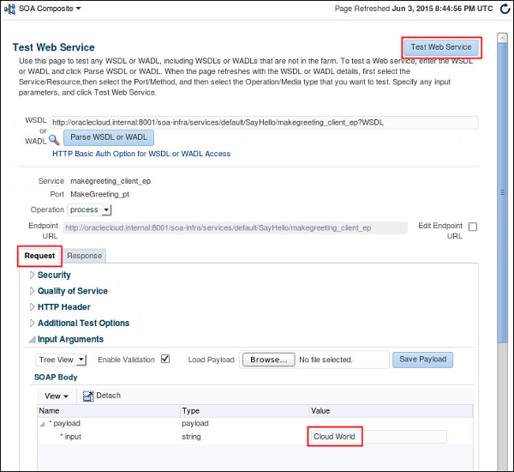The image size is (514, 472).
Task: Open the Tree View dropdown
Action: [61, 360]
